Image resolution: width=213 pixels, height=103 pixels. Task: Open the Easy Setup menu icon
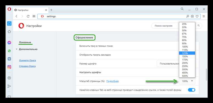(x=204, y=16)
